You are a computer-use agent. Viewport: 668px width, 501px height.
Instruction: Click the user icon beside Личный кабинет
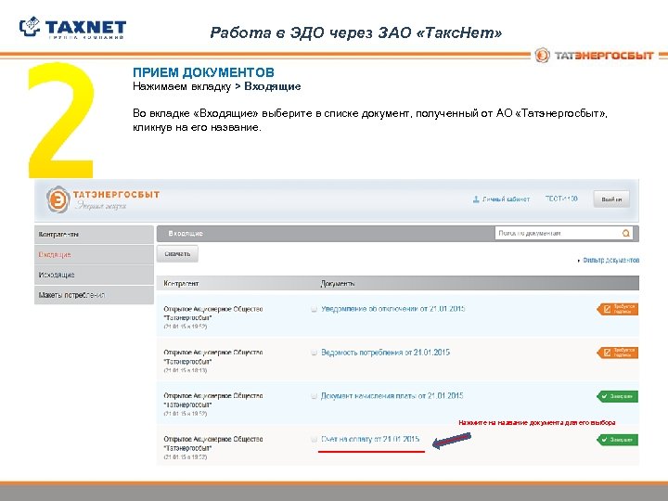476,199
